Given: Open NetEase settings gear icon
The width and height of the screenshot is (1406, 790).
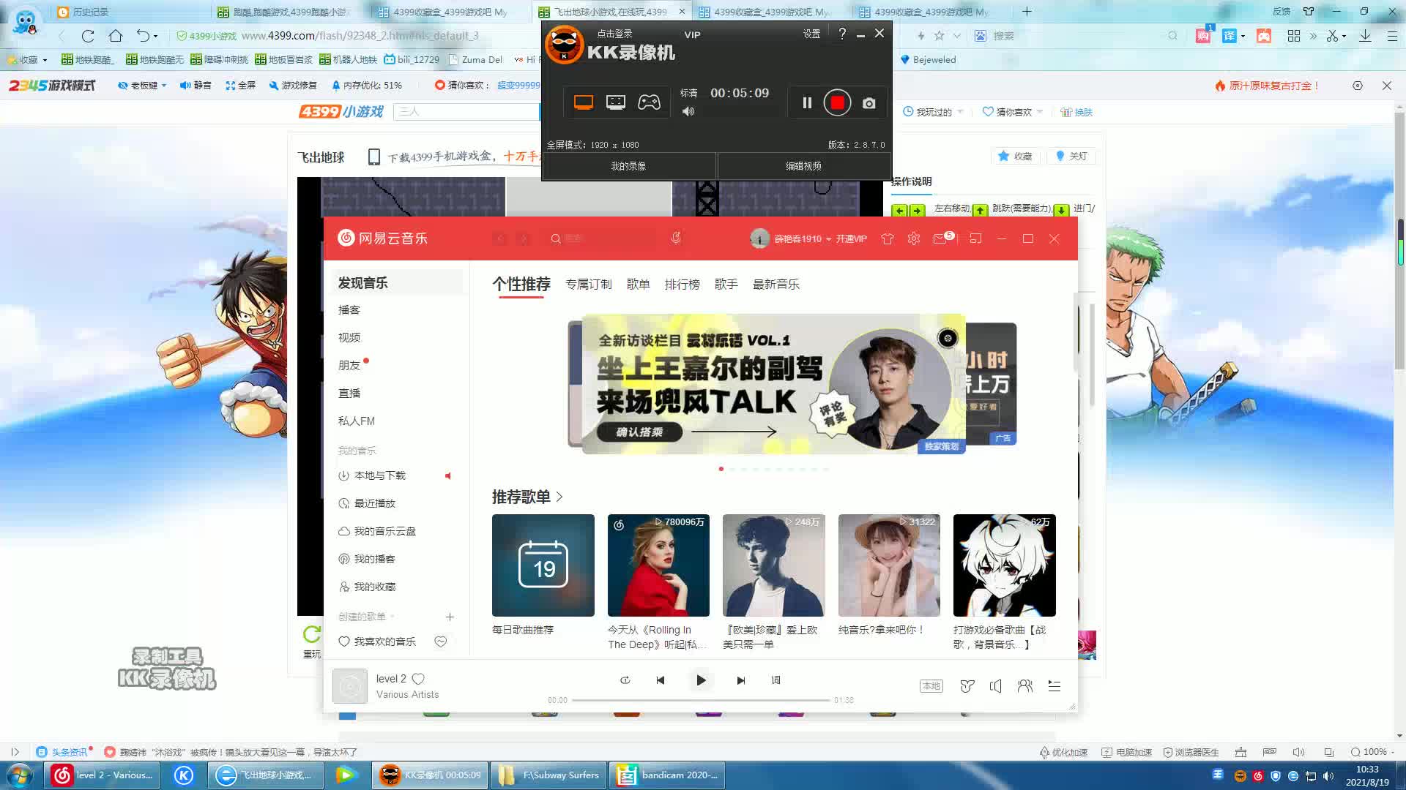Looking at the screenshot, I should click(913, 238).
